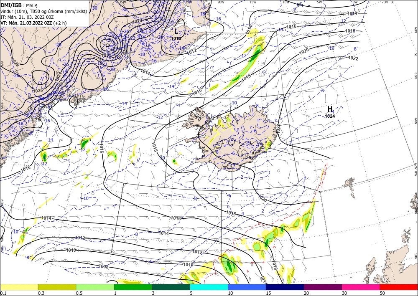Click the 0.5 legend scale value

click(79, 293)
